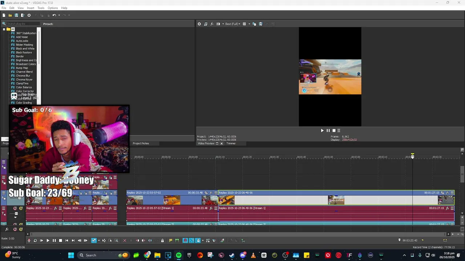465x261 pixels.
Task: Open the Auto Ripple mode dropdown
Action: (203, 240)
